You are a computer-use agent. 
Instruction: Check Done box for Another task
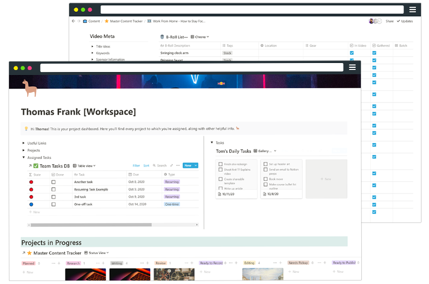coord(53,182)
